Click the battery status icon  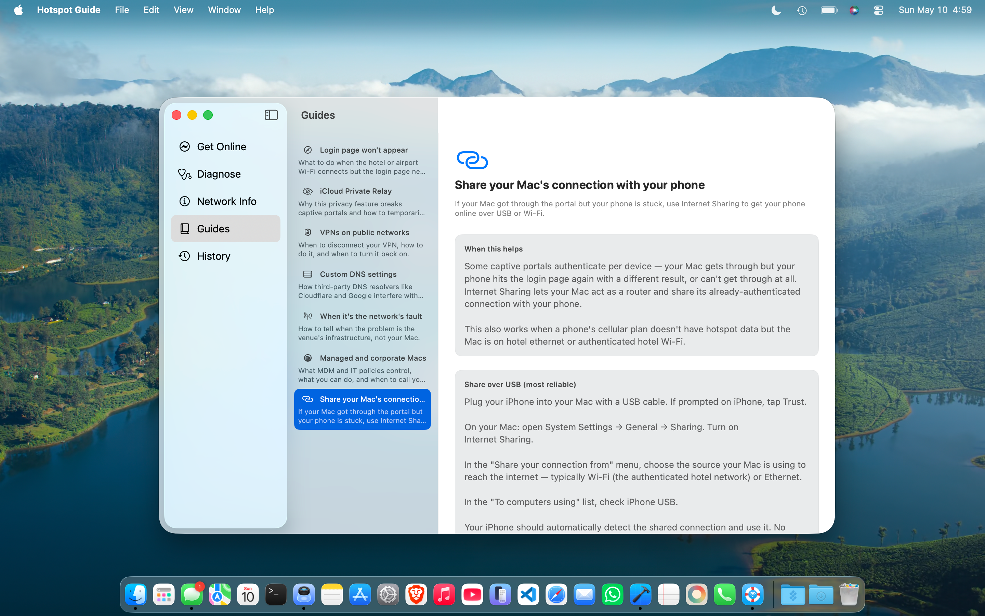point(829,10)
